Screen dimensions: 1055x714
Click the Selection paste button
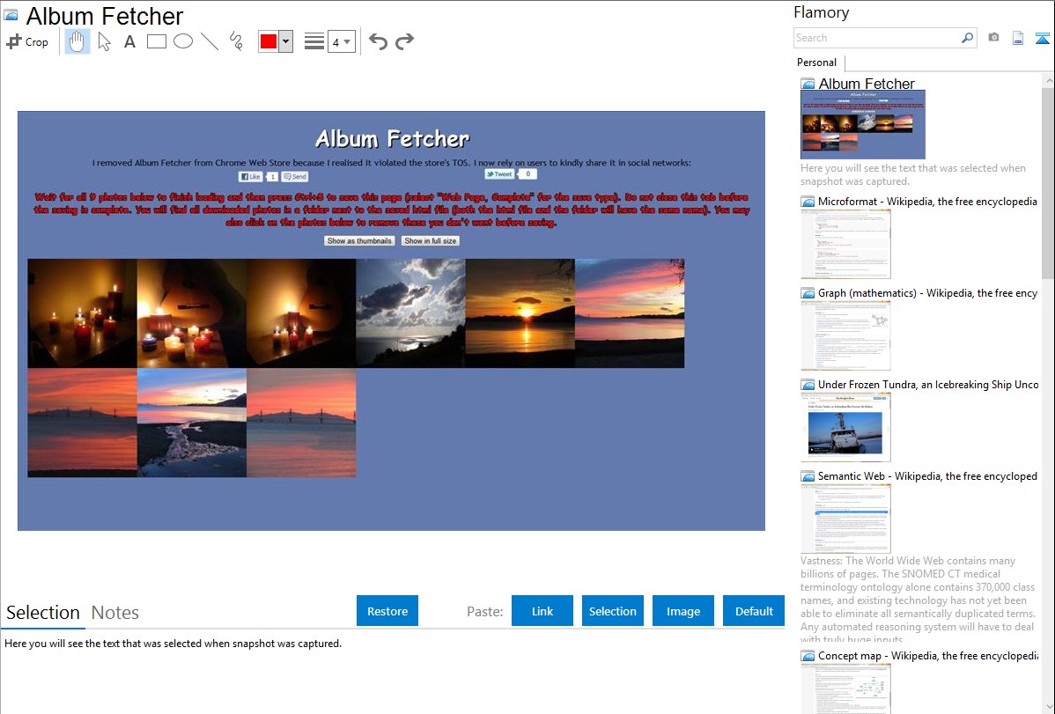(x=613, y=611)
